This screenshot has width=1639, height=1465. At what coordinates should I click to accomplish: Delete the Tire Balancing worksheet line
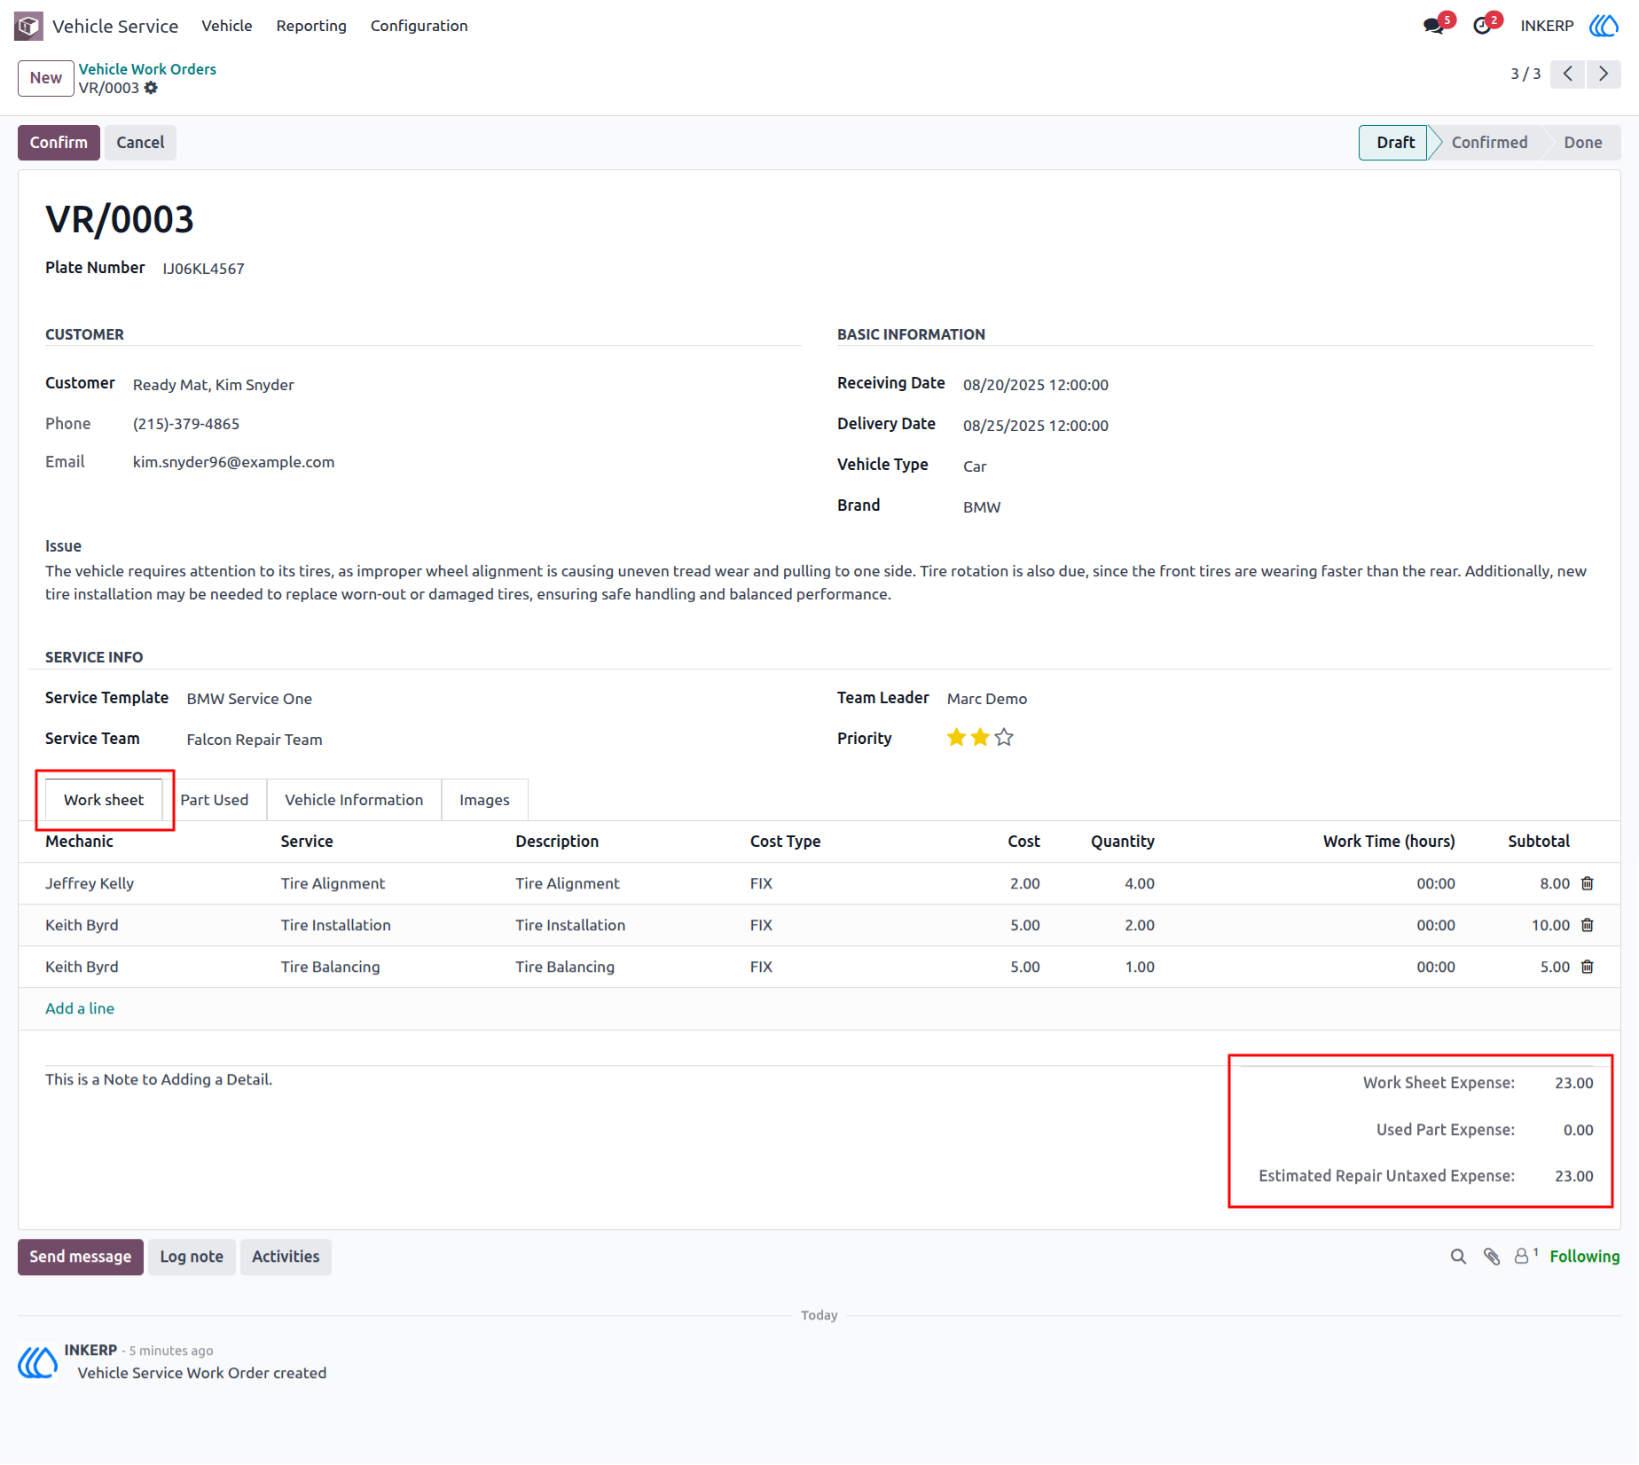pyautogui.click(x=1588, y=967)
